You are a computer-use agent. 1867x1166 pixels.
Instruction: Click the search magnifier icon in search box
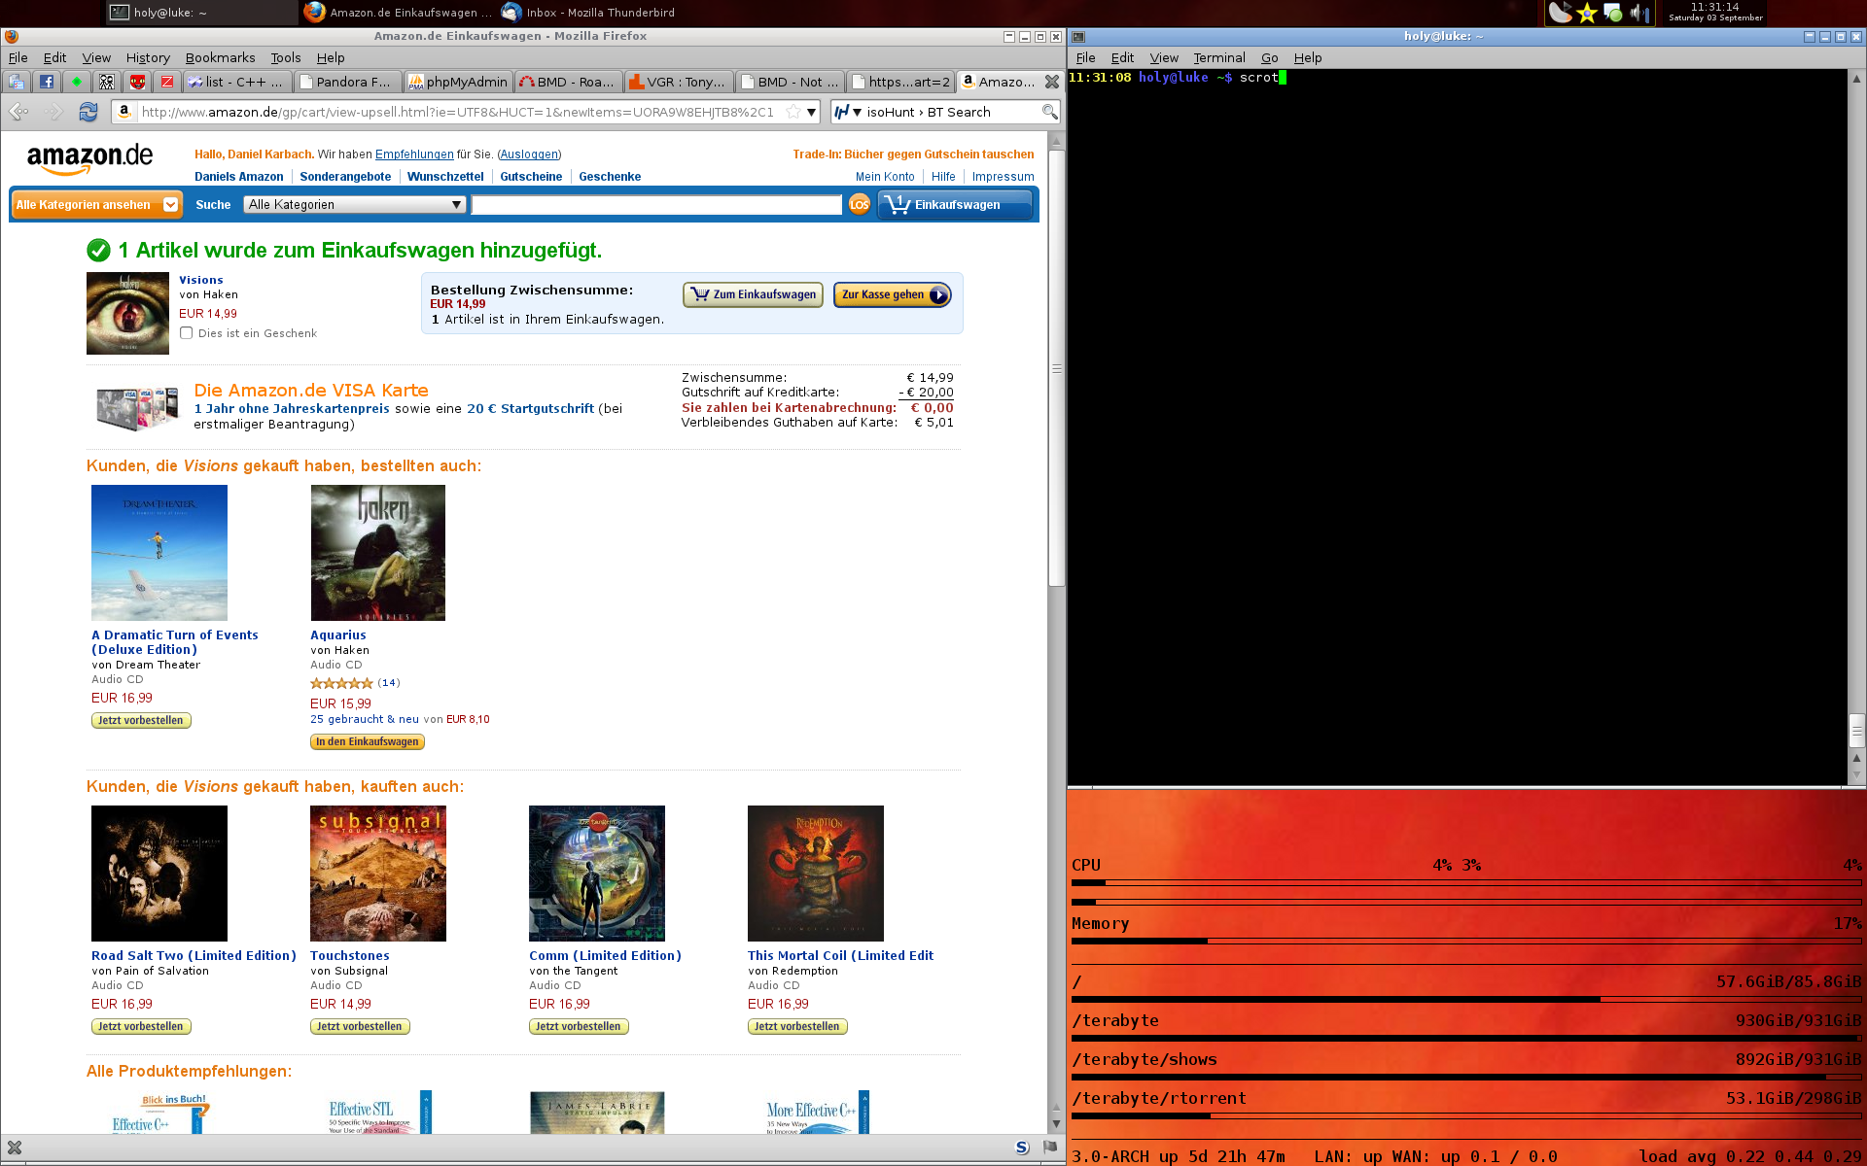(x=1049, y=112)
